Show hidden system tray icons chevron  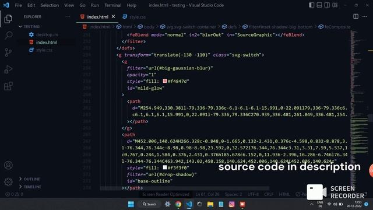[x=312, y=204]
